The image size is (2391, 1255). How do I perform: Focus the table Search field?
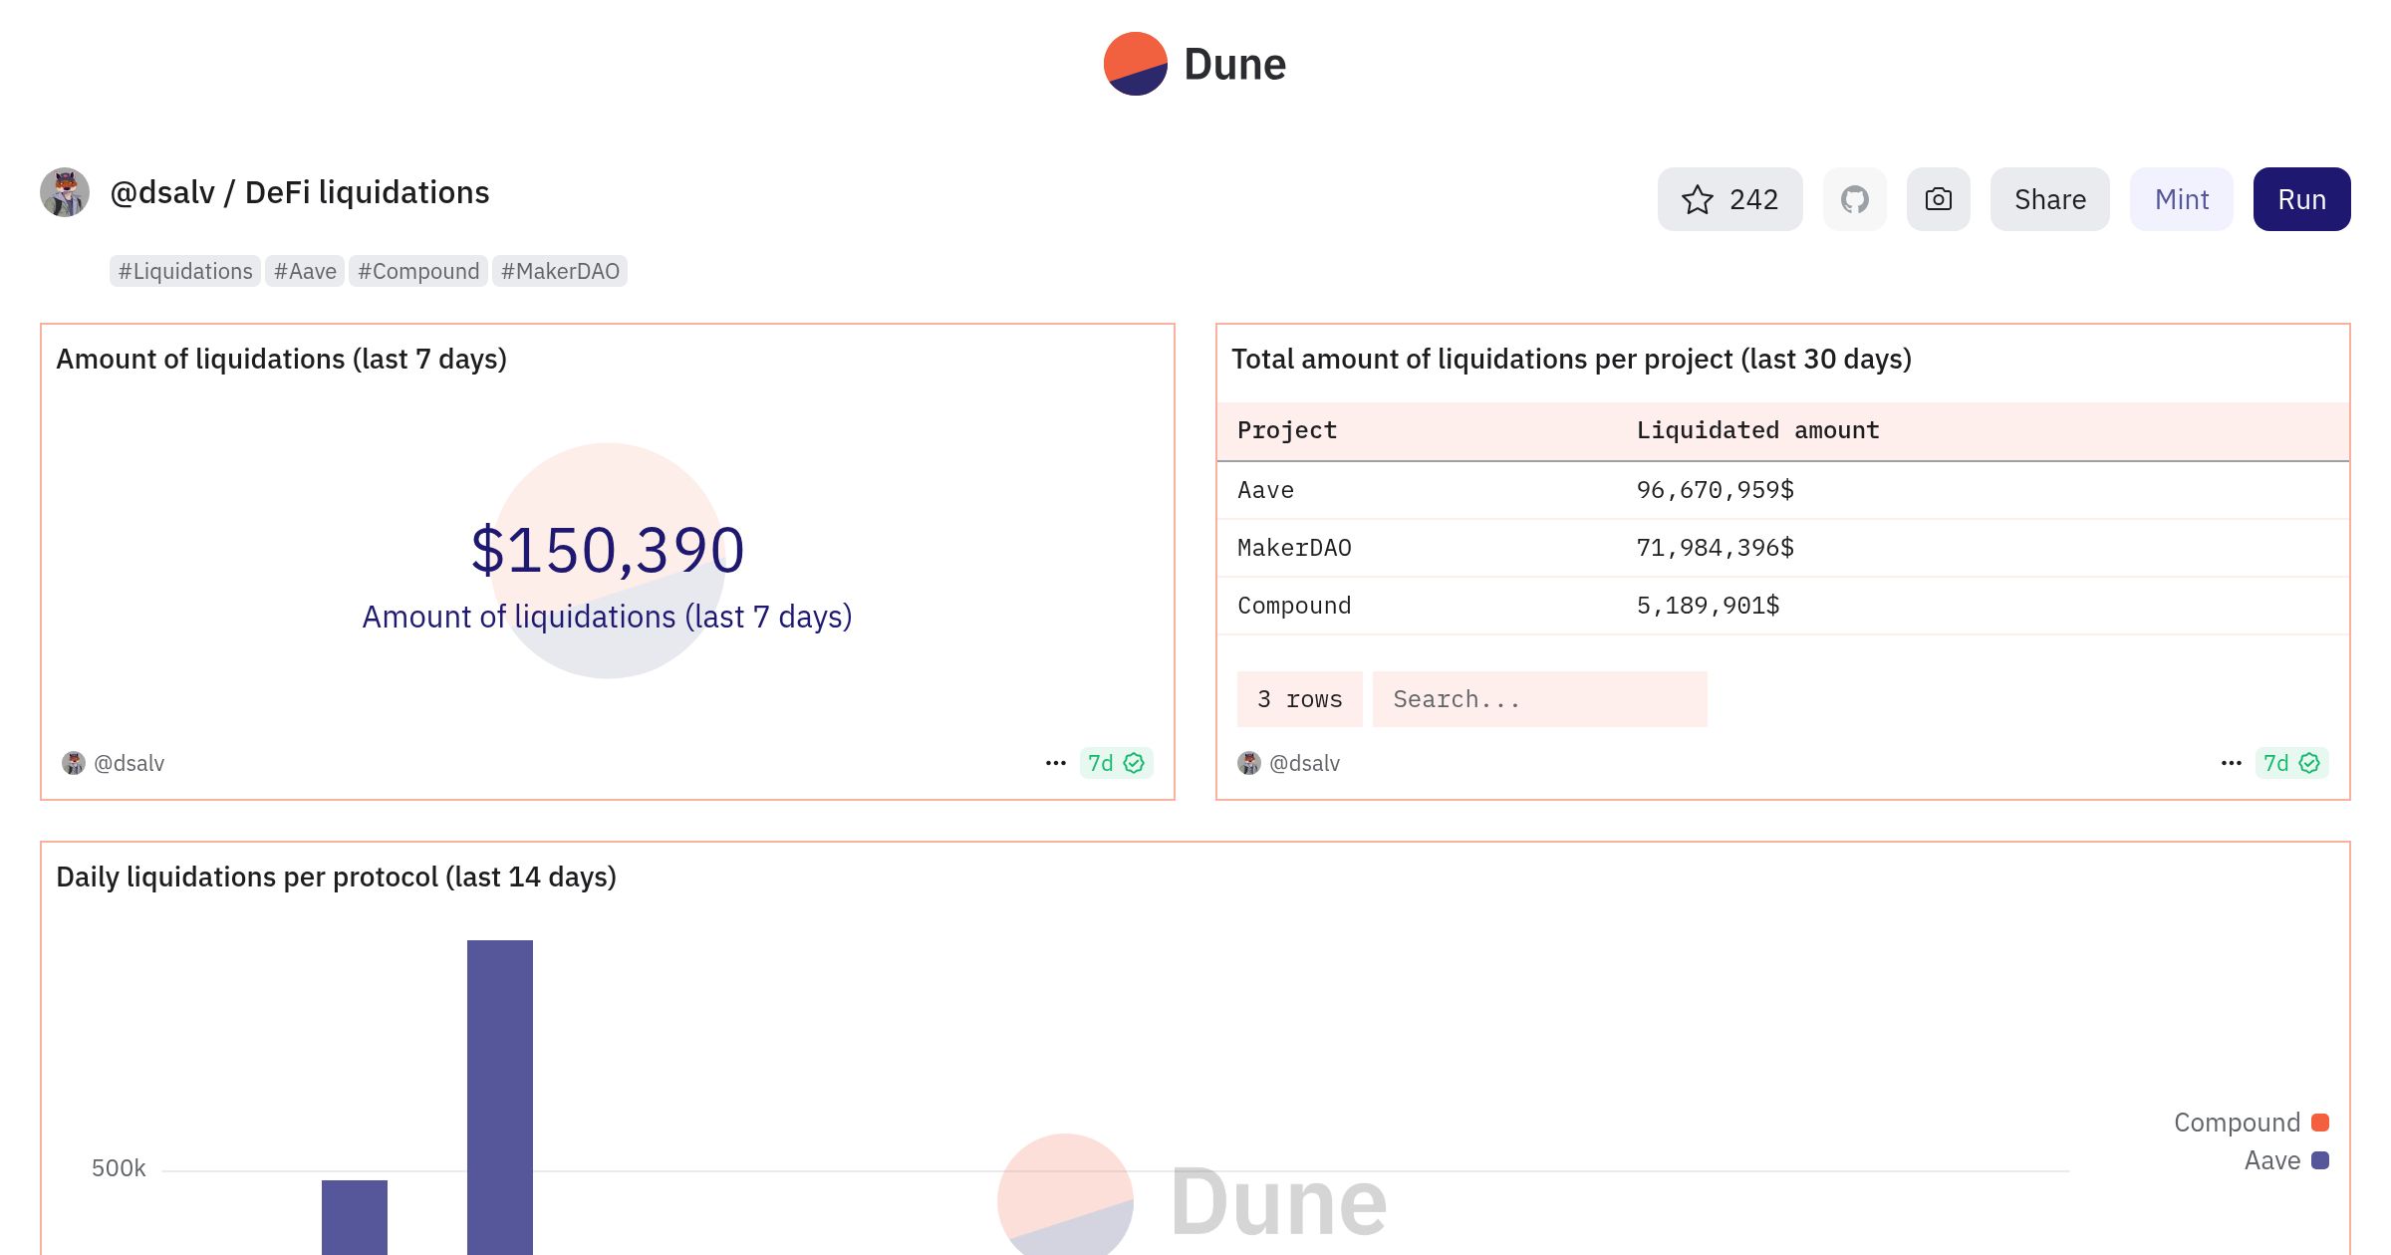(1539, 699)
